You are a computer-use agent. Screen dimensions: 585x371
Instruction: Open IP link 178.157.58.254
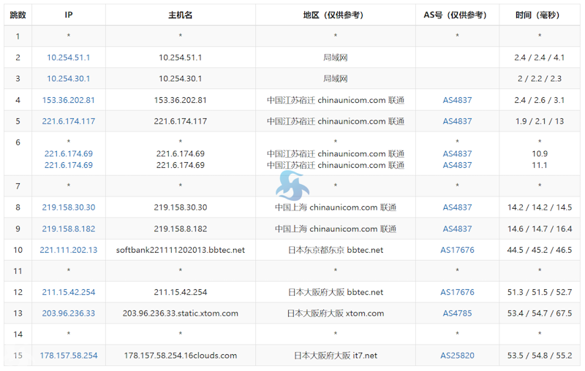[x=68, y=356]
